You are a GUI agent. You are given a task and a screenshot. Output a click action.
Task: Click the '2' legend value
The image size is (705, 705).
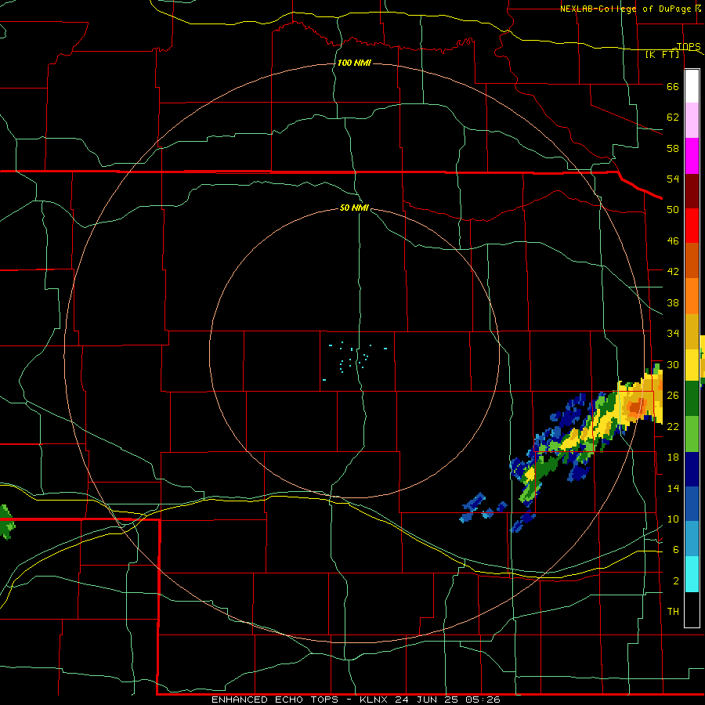(x=676, y=581)
